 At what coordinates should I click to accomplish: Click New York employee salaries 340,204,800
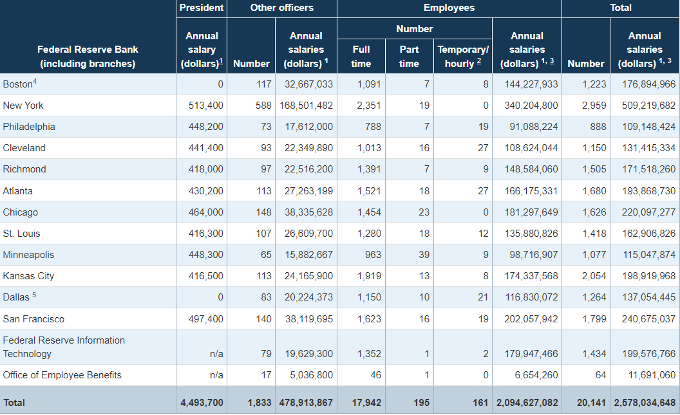[x=531, y=106]
